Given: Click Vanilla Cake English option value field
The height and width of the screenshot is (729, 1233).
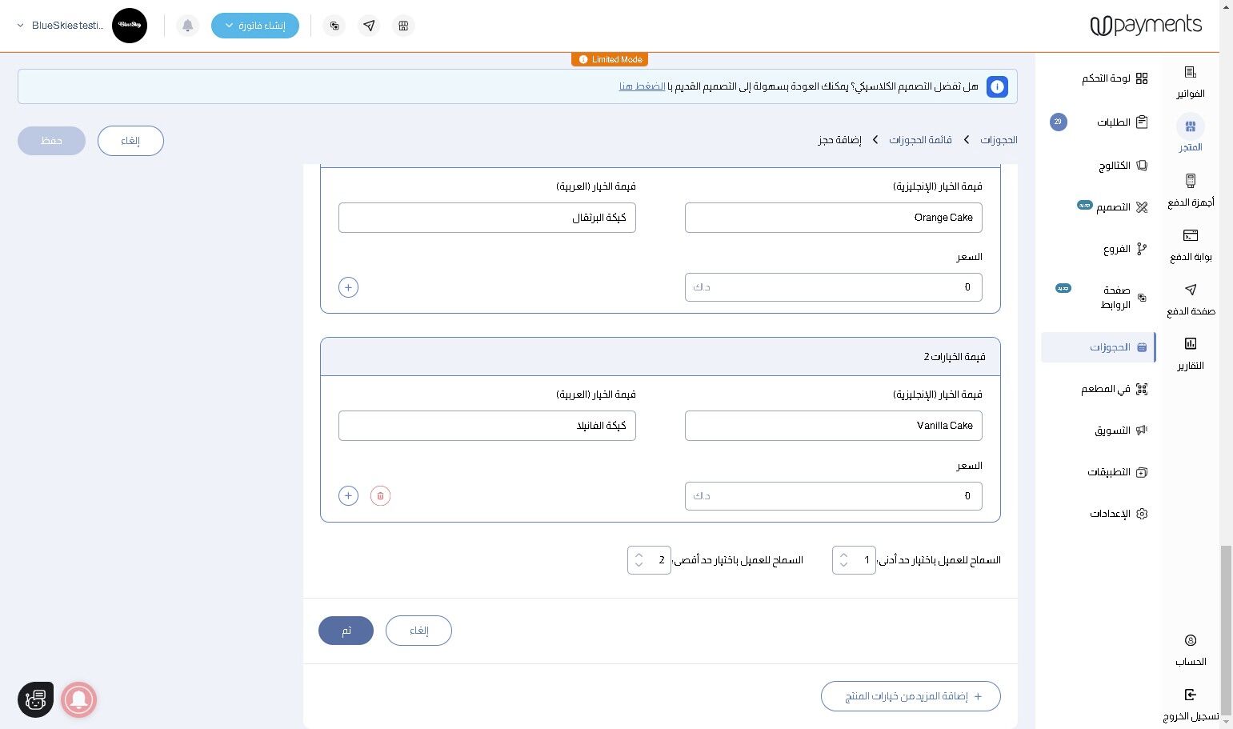Looking at the screenshot, I should [x=833, y=426].
